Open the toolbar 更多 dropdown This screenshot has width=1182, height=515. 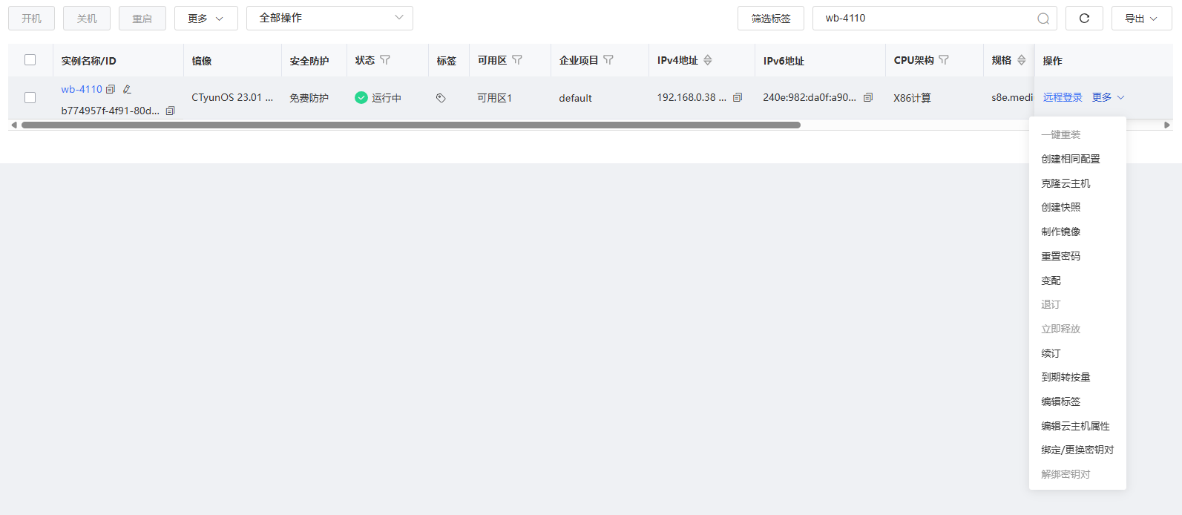click(206, 19)
